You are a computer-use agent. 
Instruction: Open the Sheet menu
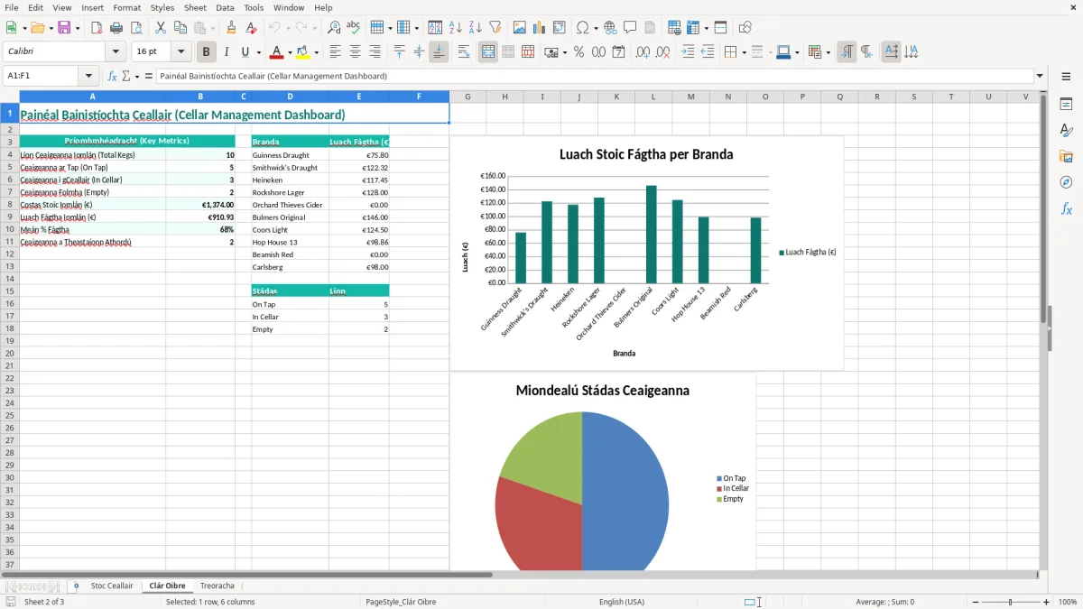point(195,7)
